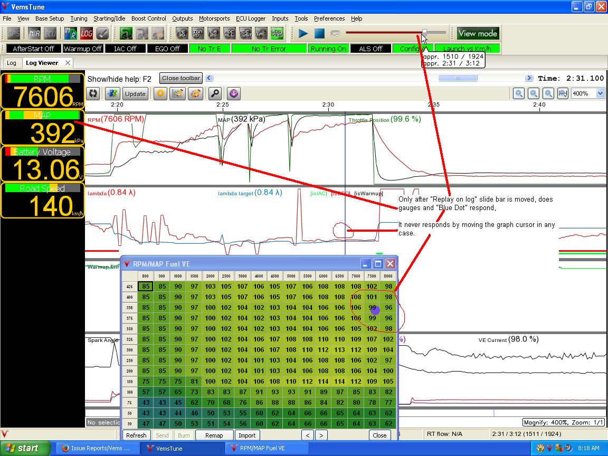Click the magnifier search icon
Image resolution: width=608 pixels, height=456 pixels.
click(x=215, y=93)
